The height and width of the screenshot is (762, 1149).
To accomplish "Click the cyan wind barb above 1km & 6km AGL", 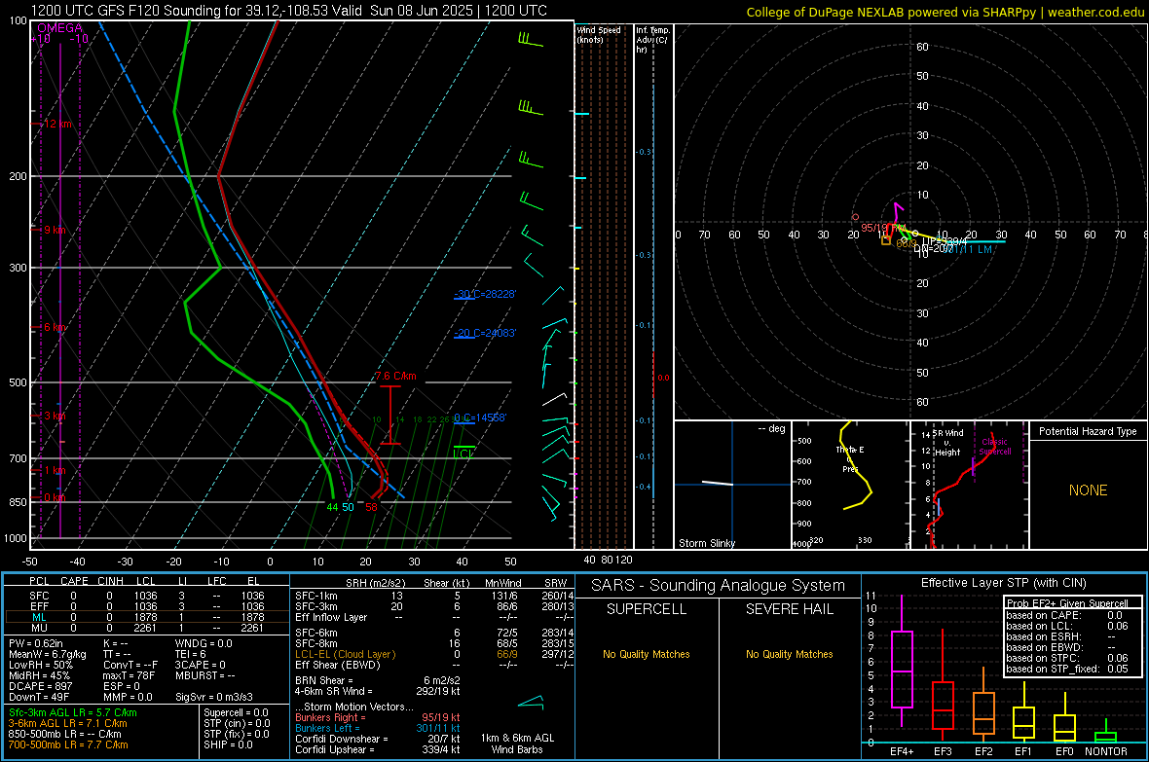I will click(x=531, y=703).
